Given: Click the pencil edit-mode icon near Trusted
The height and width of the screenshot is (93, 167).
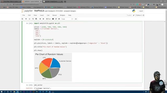Looking at the screenshot, I should [134, 15].
